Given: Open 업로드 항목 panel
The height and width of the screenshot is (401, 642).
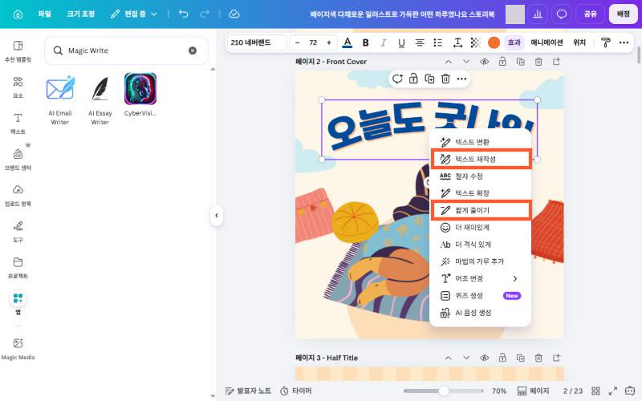Looking at the screenshot, I should click(18, 195).
